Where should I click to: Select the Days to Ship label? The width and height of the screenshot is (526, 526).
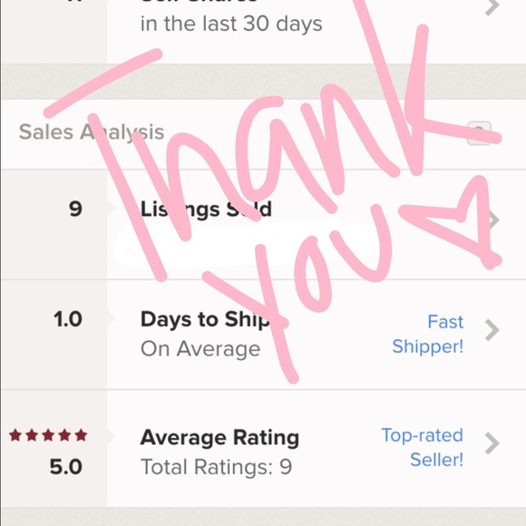(x=205, y=320)
